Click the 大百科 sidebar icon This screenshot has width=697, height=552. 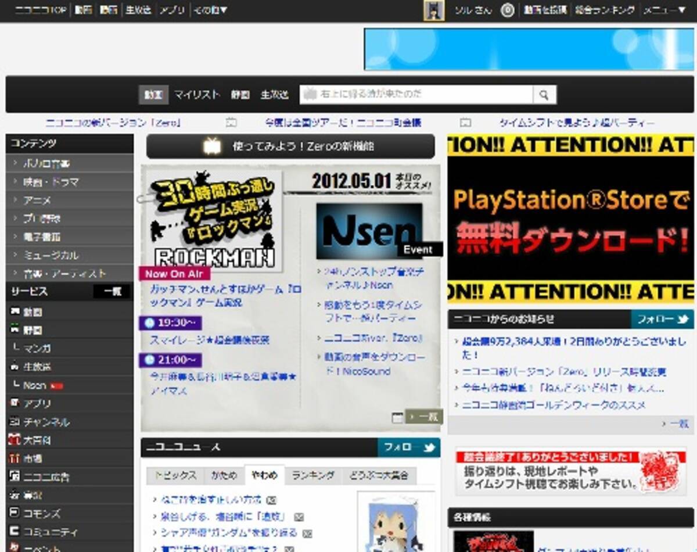tap(15, 440)
